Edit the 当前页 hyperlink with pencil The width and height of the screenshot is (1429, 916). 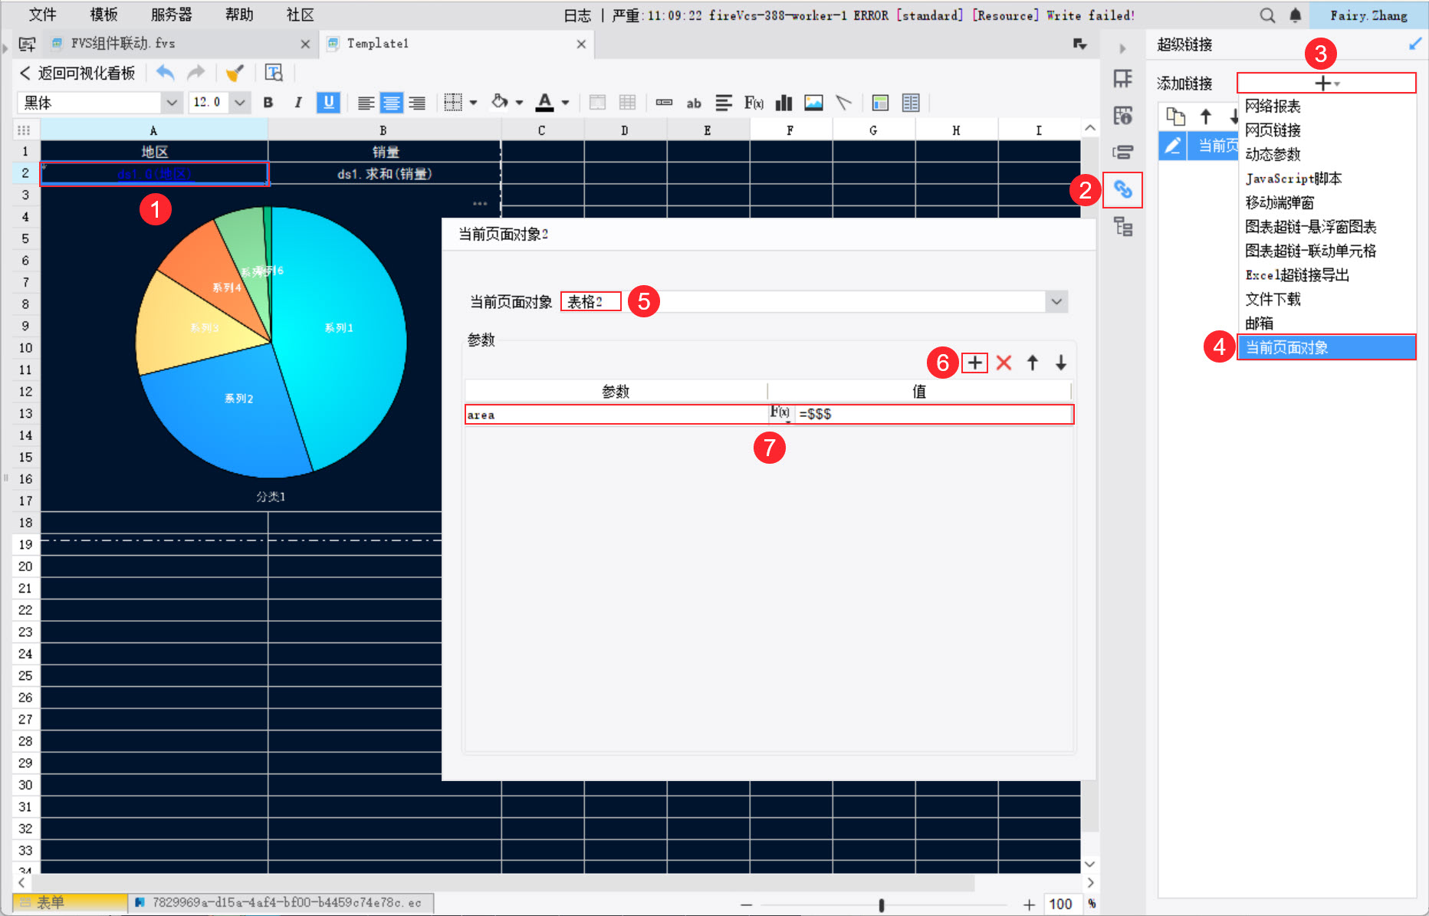tap(1173, 146)
